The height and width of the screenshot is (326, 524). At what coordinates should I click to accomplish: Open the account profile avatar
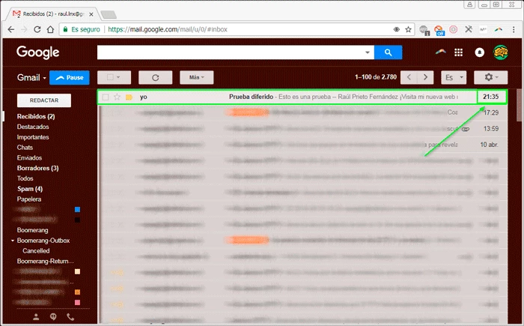pos(500,52)
